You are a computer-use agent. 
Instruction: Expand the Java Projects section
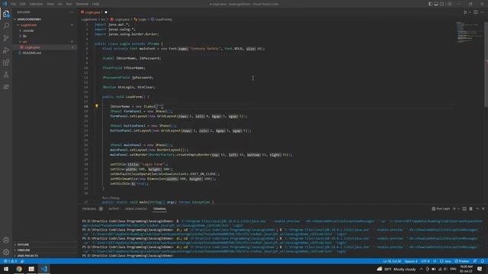pos(27,256)
